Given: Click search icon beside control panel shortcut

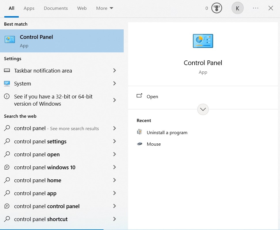Looking at the screenshot, I should pyautogui.click(x=7, y=219).
